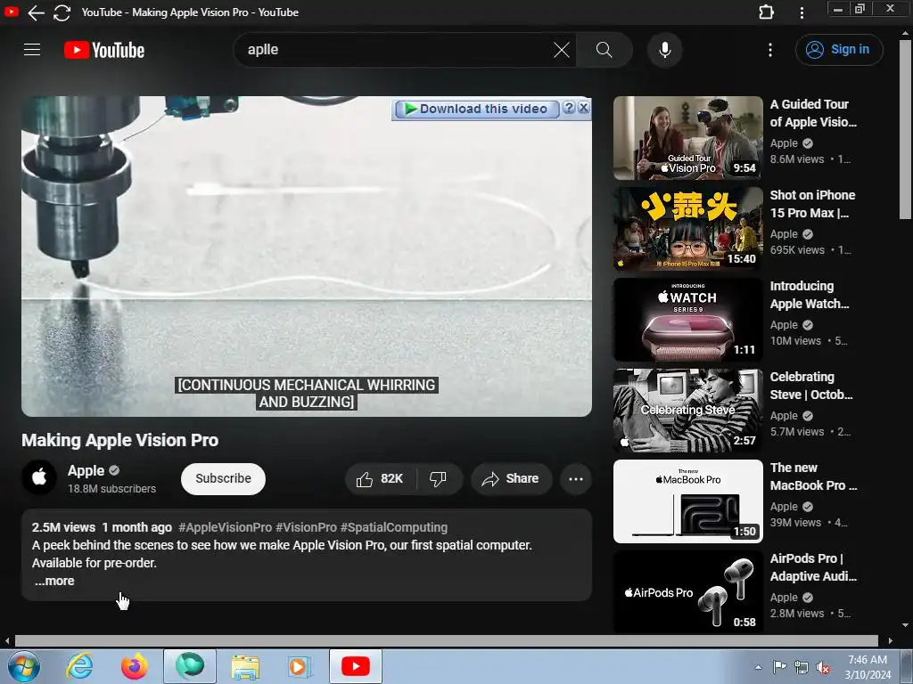Click the vertical scrollbar down arrow
Viewport: 913px width, 684px height.
coord(905,626)
